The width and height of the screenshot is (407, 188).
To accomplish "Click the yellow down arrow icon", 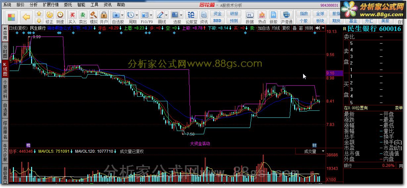I will click(39, 21).
